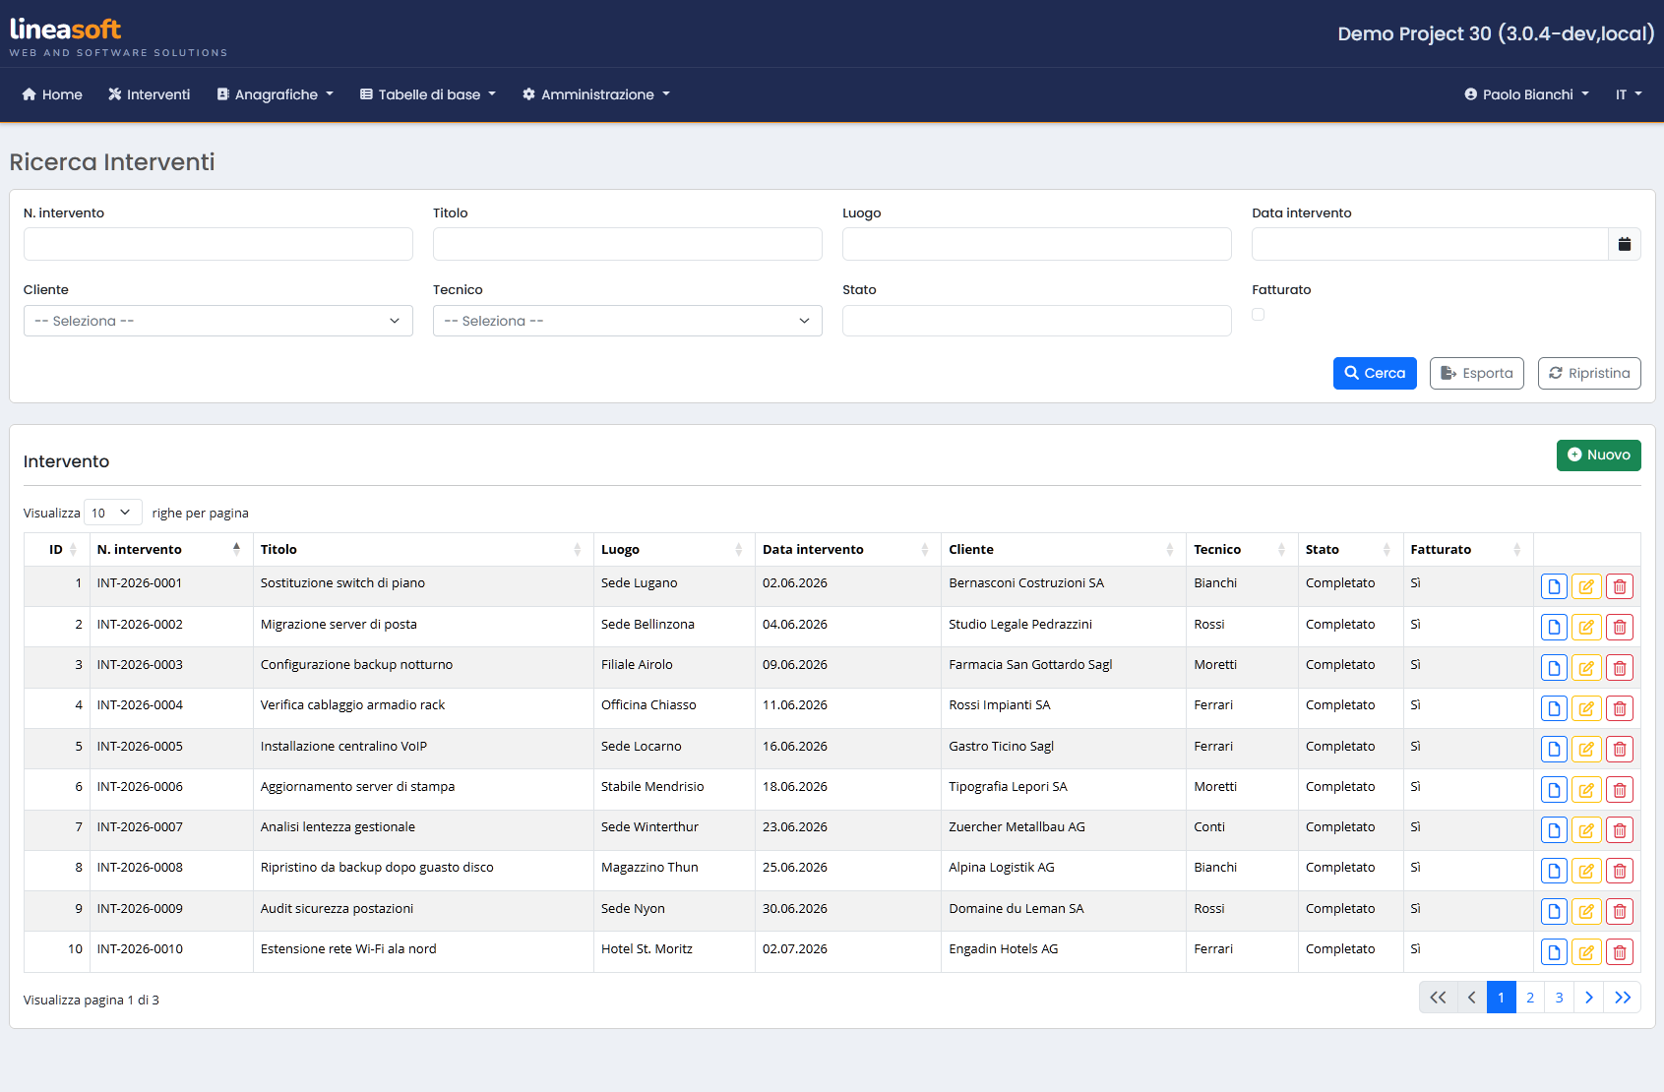Edit Installazione centralino VoIP row
The width and height of the screenshot is (1664, 1092).
[x=1586, y=750]
